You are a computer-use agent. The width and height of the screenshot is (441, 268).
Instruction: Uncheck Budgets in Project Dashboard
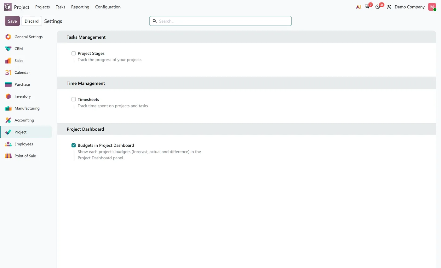(x=74, y=145)
